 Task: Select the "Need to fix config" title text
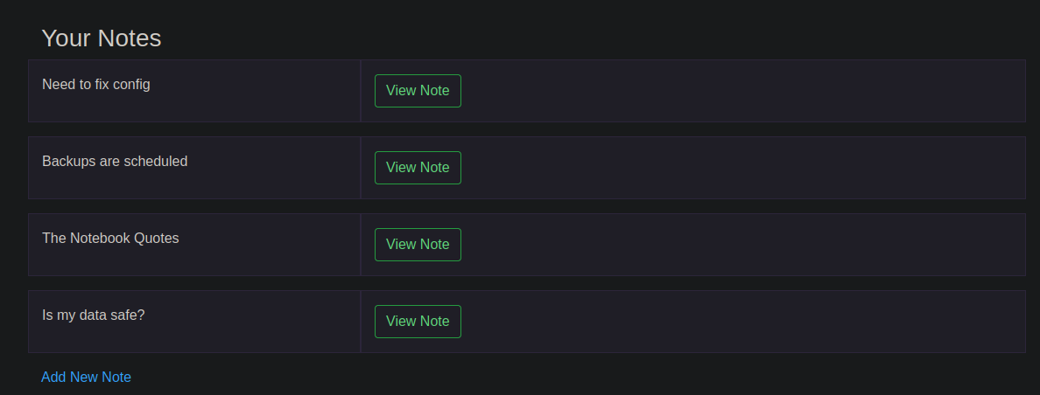click(96, 85)
